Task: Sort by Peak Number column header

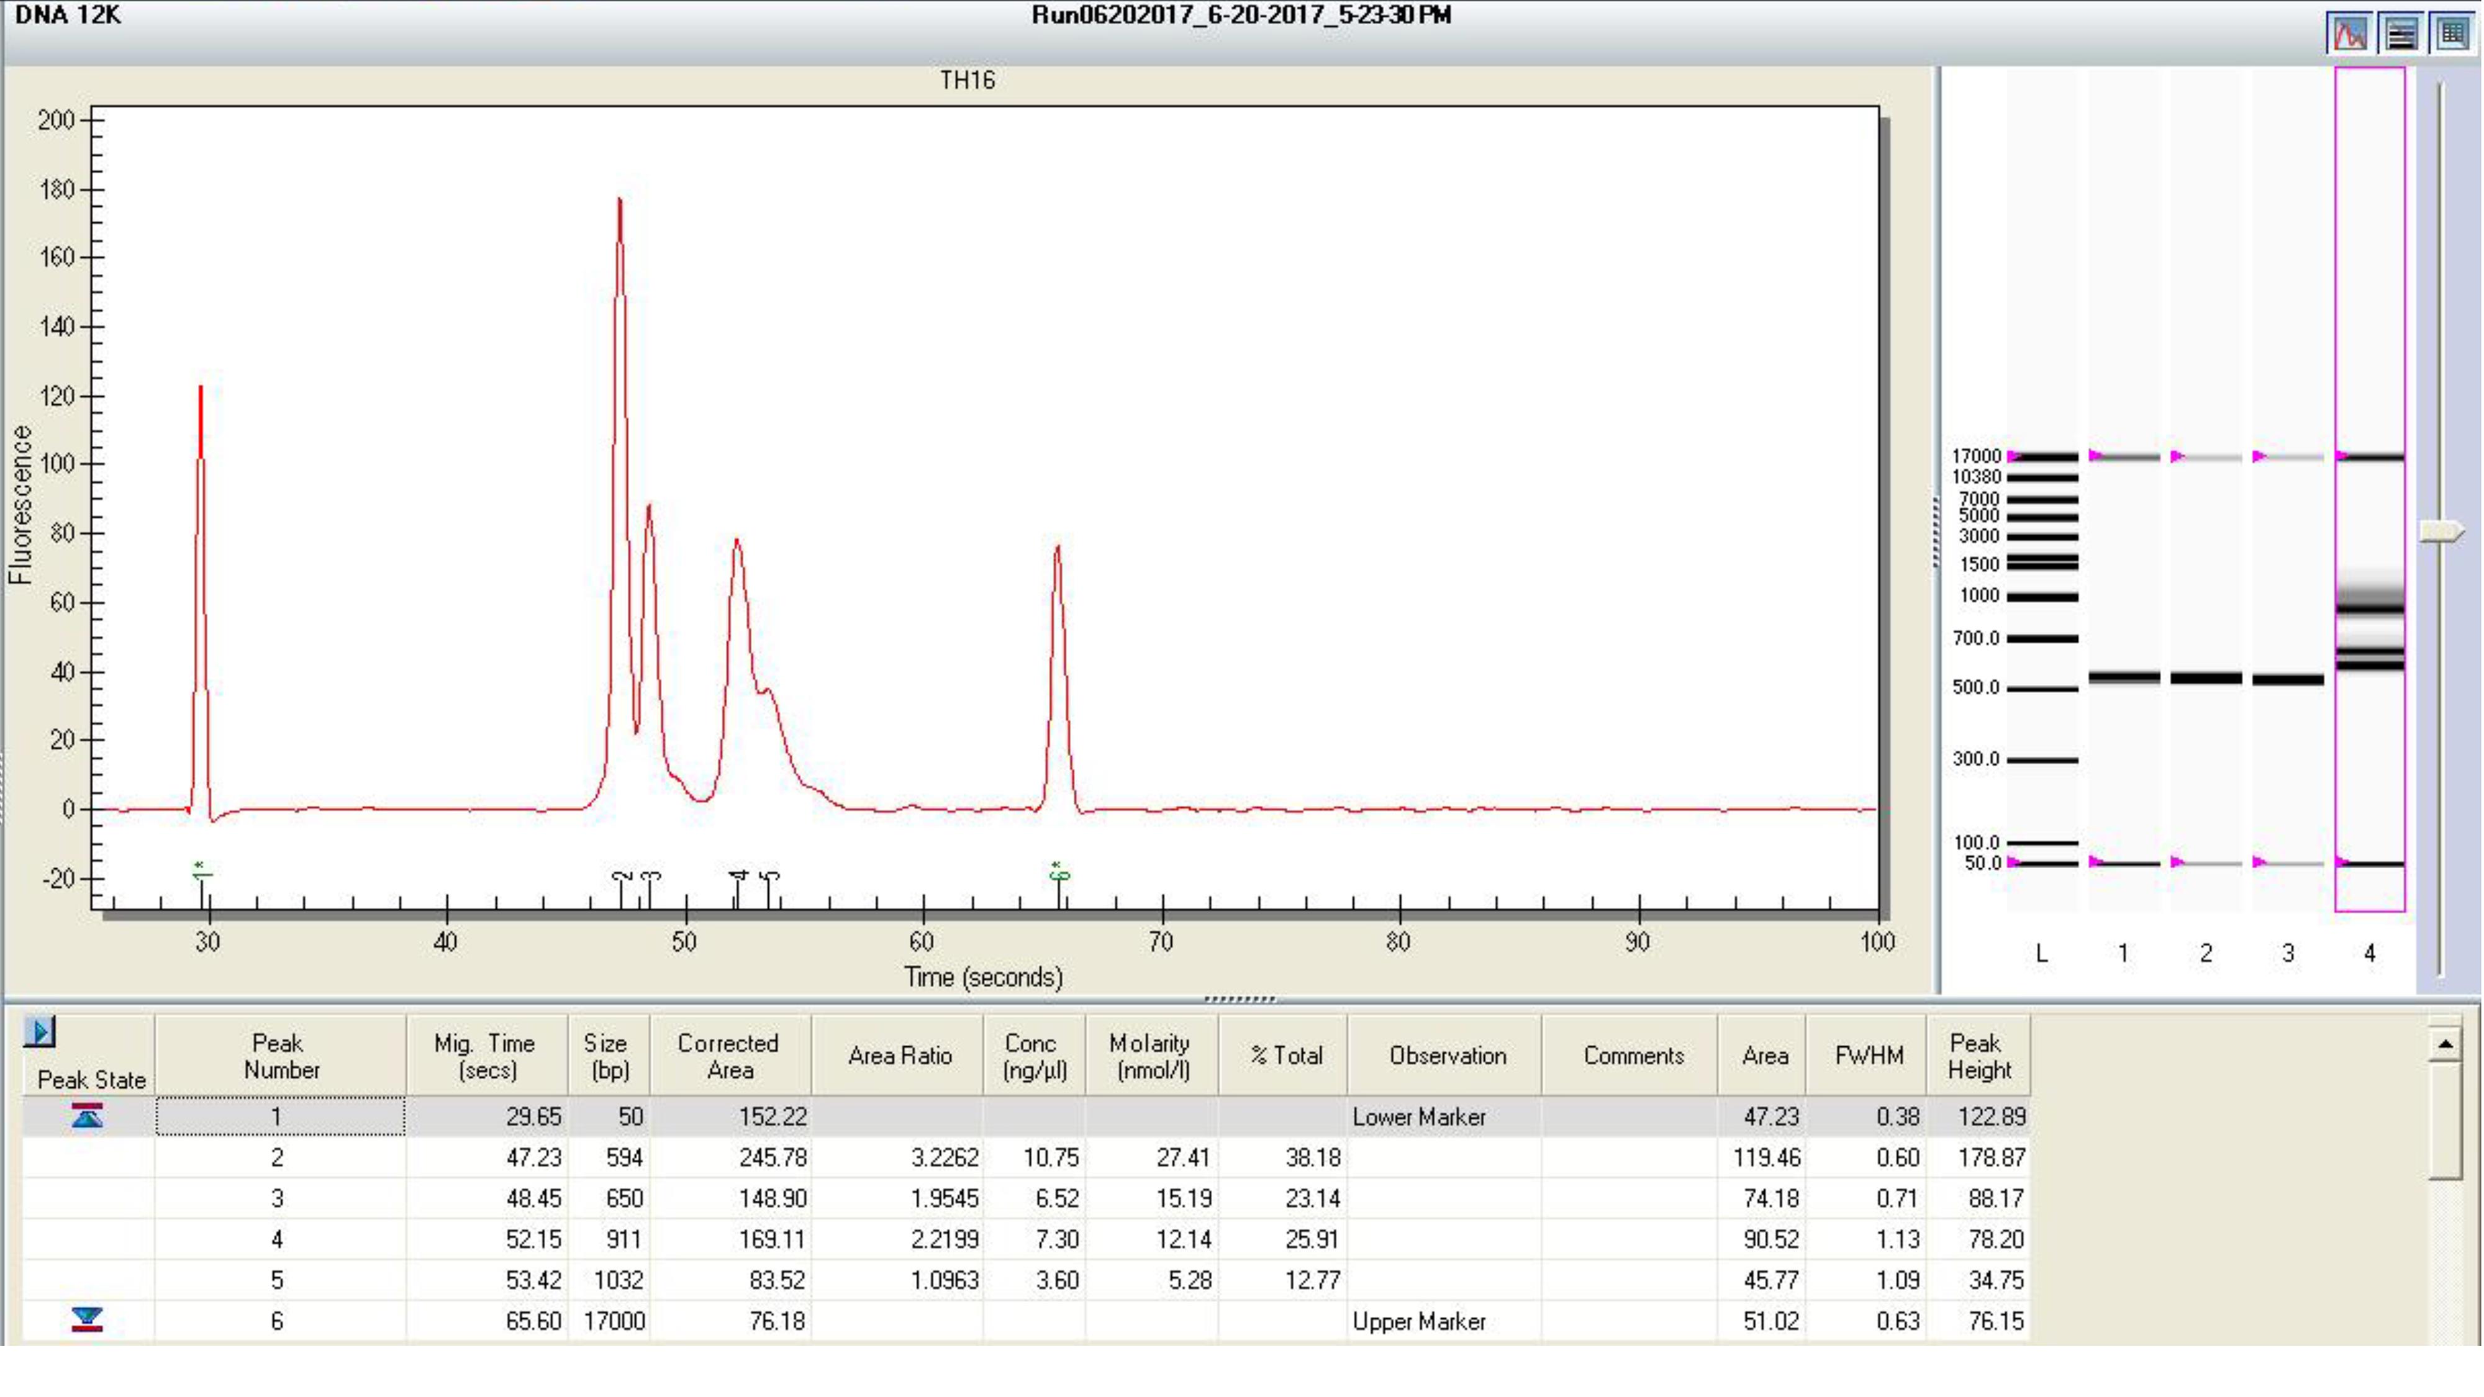Action: 279,1056
